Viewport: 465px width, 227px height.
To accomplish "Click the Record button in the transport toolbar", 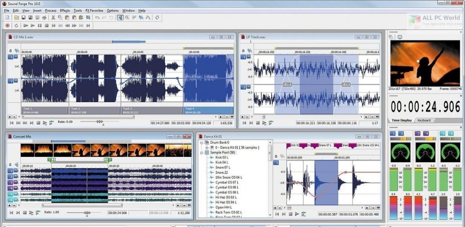I will tap(7, 26).
